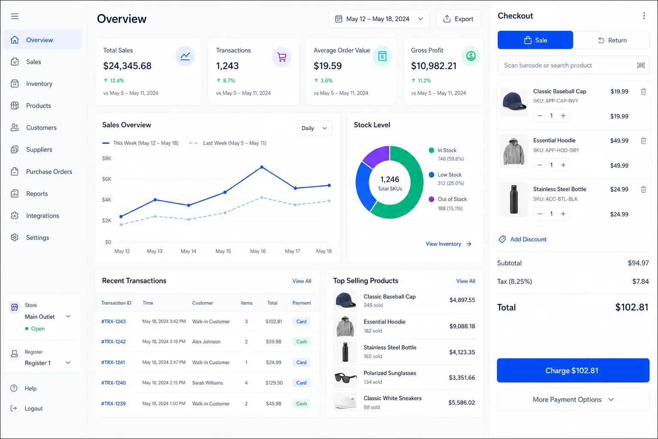Remove Stainless Steel Bottle with trash icon
658x439 pixels.
tap(643, 189)
